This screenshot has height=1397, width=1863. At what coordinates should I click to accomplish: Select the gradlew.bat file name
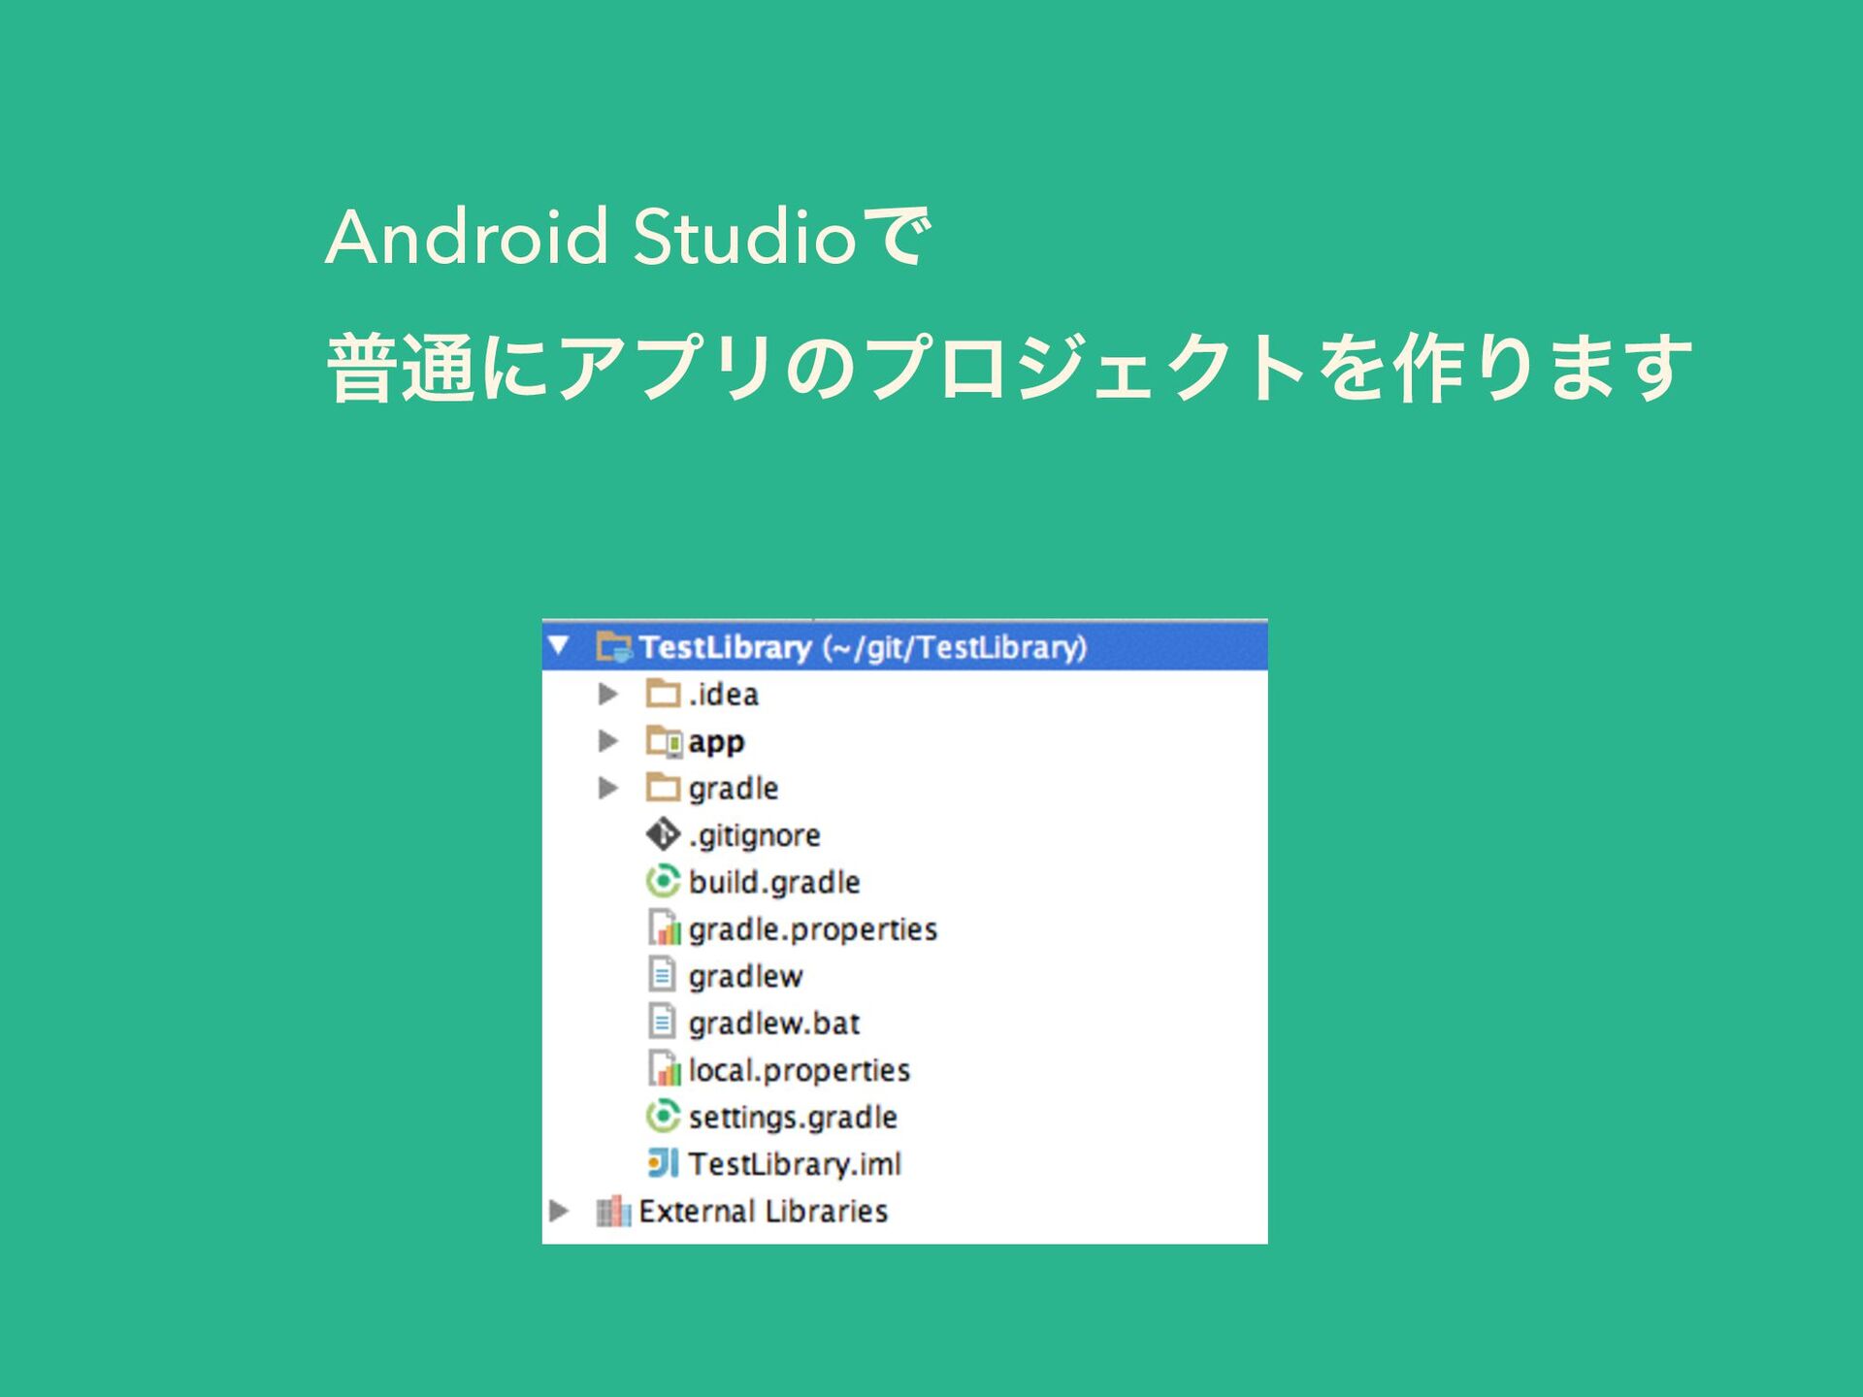[774, 1023]
